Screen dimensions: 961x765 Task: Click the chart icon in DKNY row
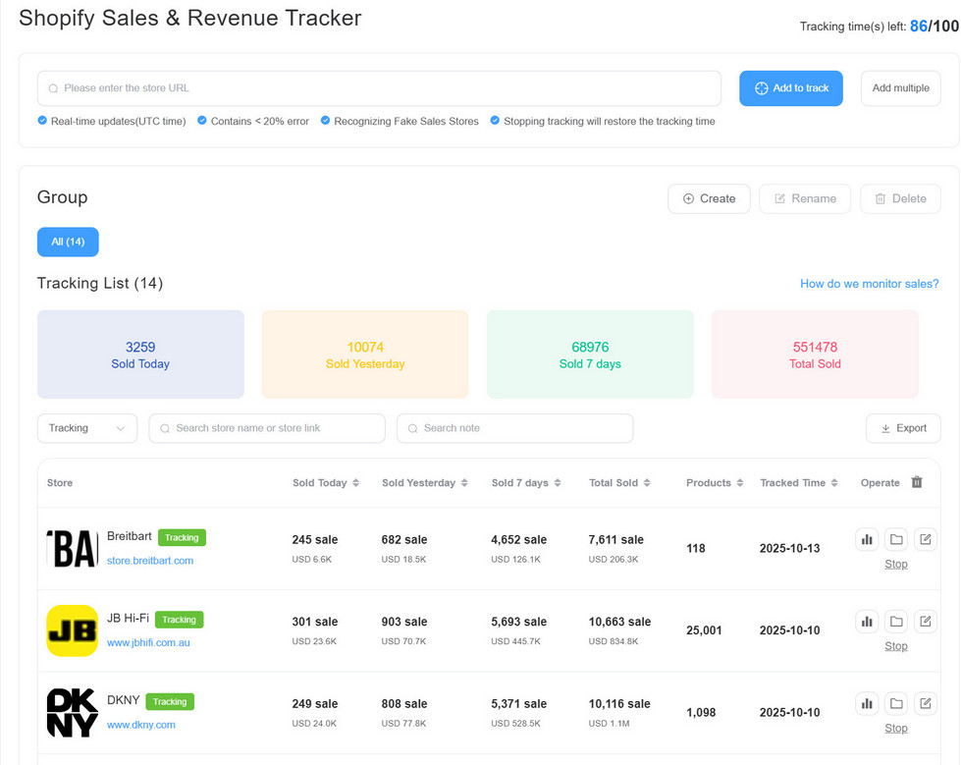pos(867,703)
